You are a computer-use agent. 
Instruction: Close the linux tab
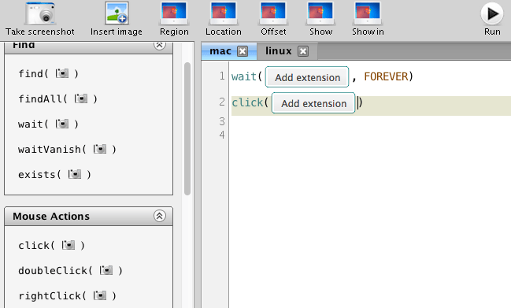click(x=303, y=51)
